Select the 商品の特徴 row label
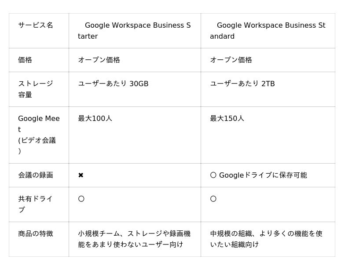The image size is (352, 270). 36,234
